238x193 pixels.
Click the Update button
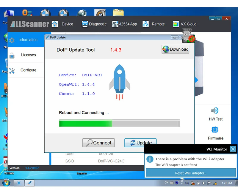(140, 143)
